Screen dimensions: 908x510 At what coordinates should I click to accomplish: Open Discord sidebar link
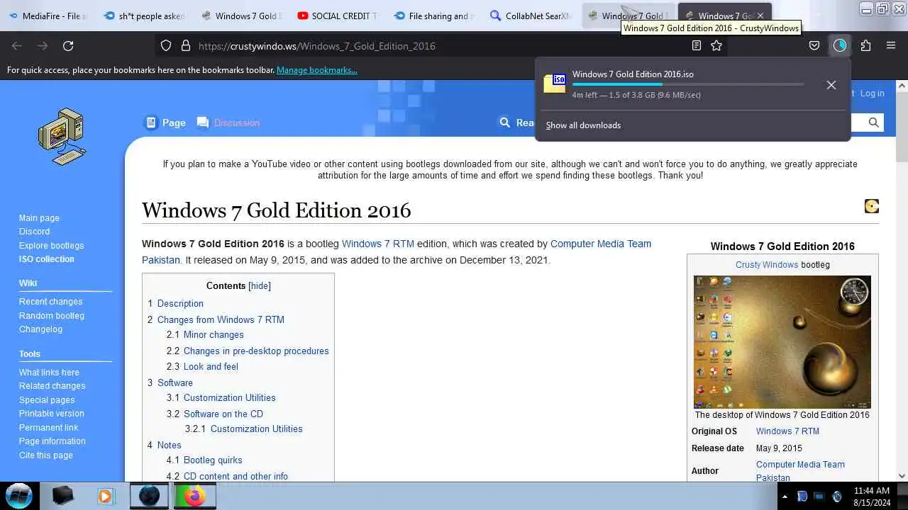pyautogui.click(x=34, y=232)
